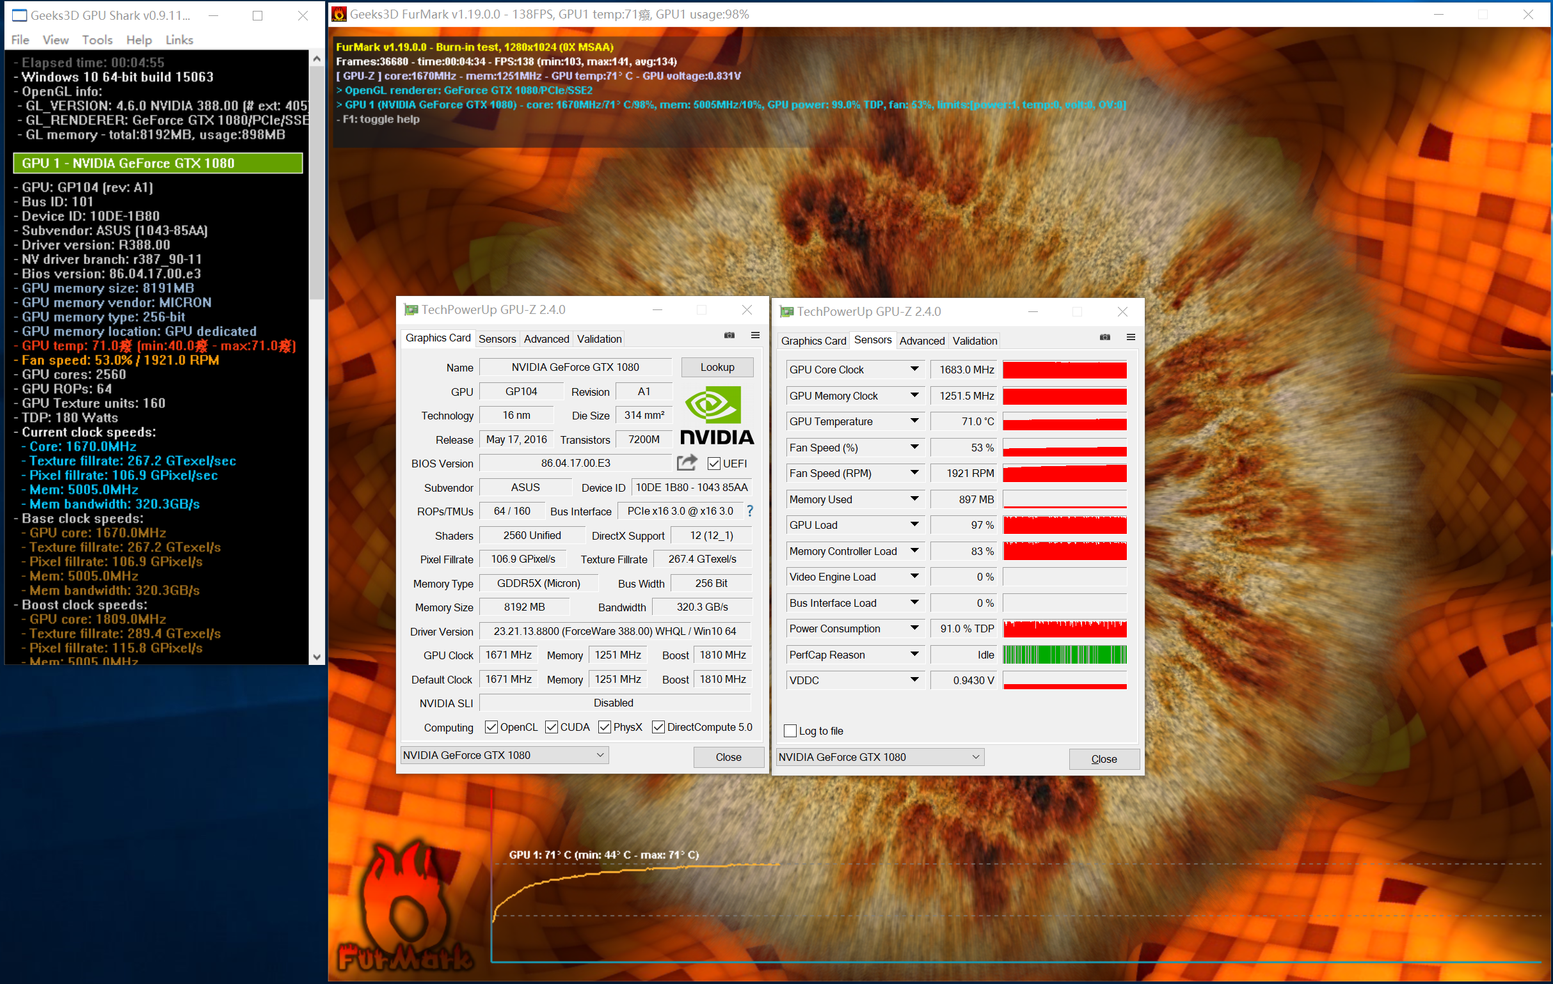The image size is (1553, 984).
Task: Expand GPU Core Clock sensor dropdown
Action: pyautogui.click(x=914, y=370)
